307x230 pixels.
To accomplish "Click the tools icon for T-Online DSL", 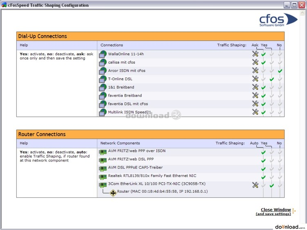I will coord(255,79).
